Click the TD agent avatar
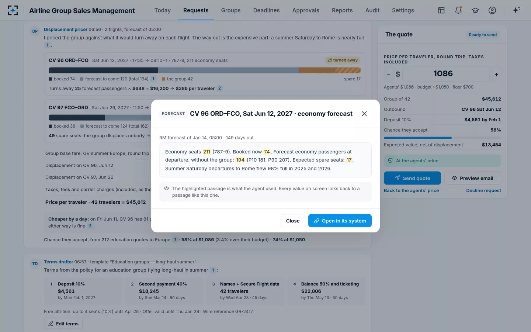 (35, 264)
